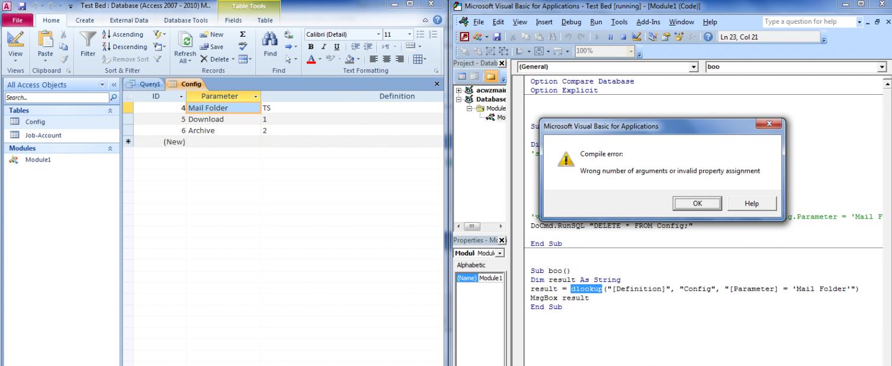Screen dimensions: 892x366
Task: Switch to External Data ribbon tab
Action: [129, 20]
